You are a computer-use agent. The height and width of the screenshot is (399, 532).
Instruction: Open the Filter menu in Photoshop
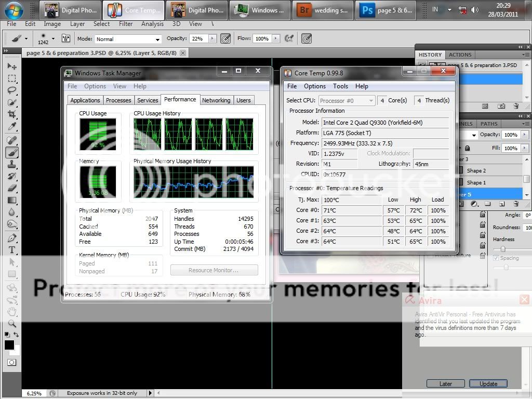[126, 24]
